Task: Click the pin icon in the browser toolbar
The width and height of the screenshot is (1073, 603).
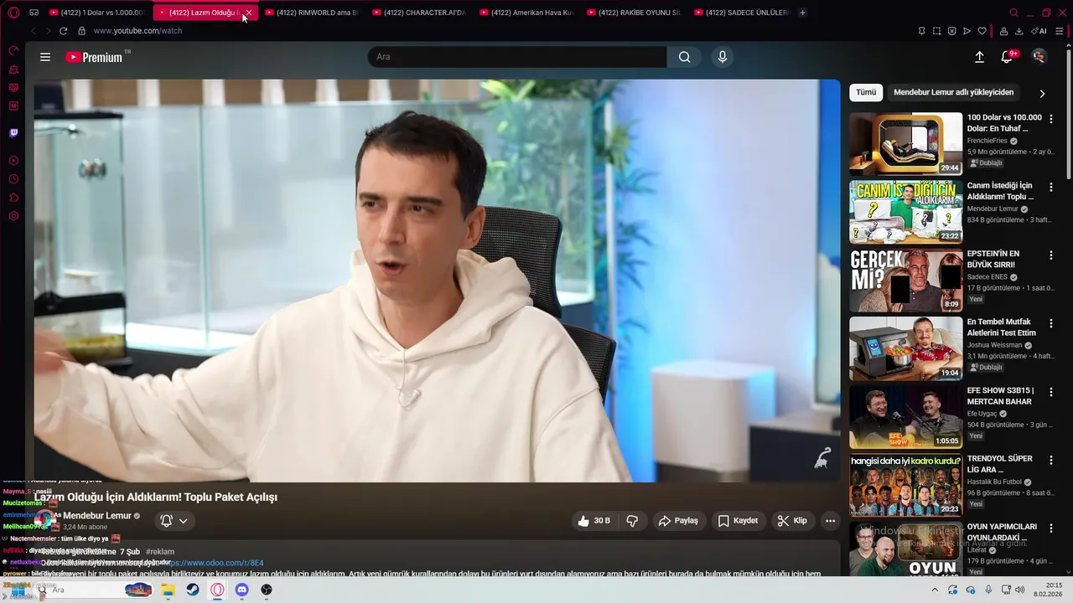Action: pos(921,31)
